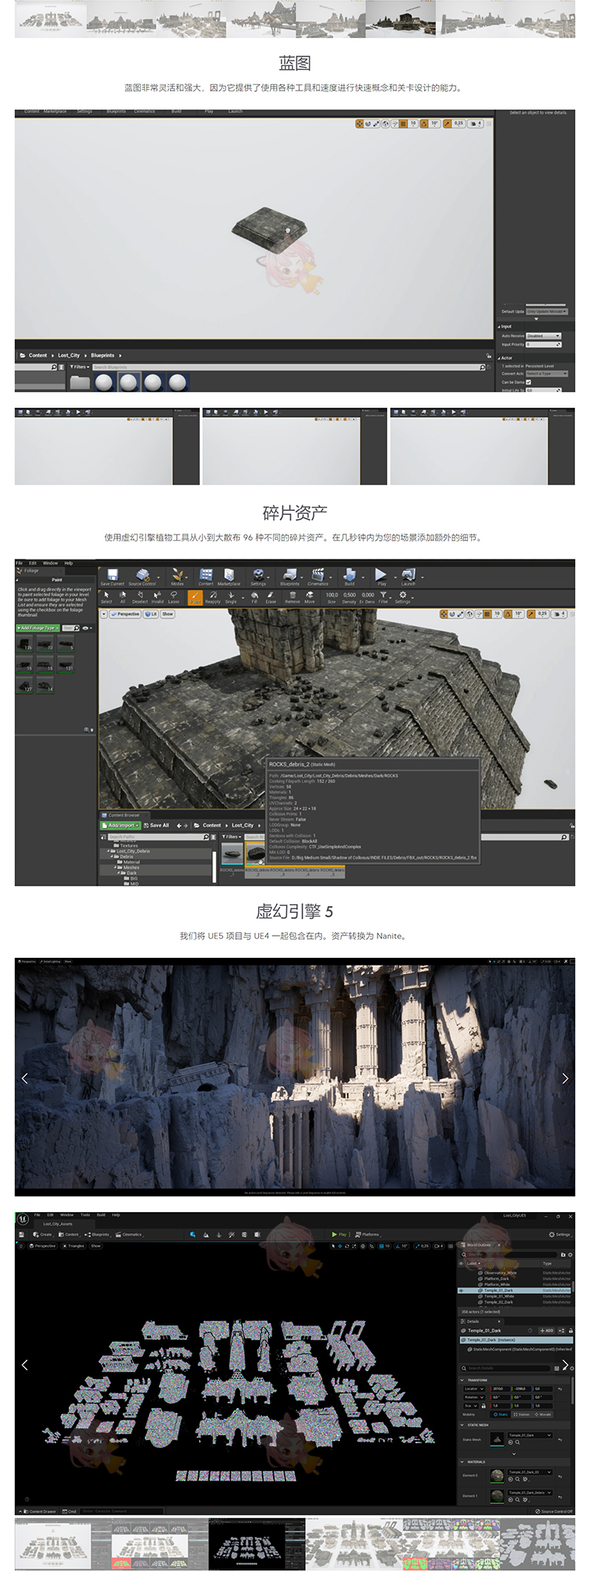Toggle Movable mobility option in UE5 Details

tap(543, 1414)
